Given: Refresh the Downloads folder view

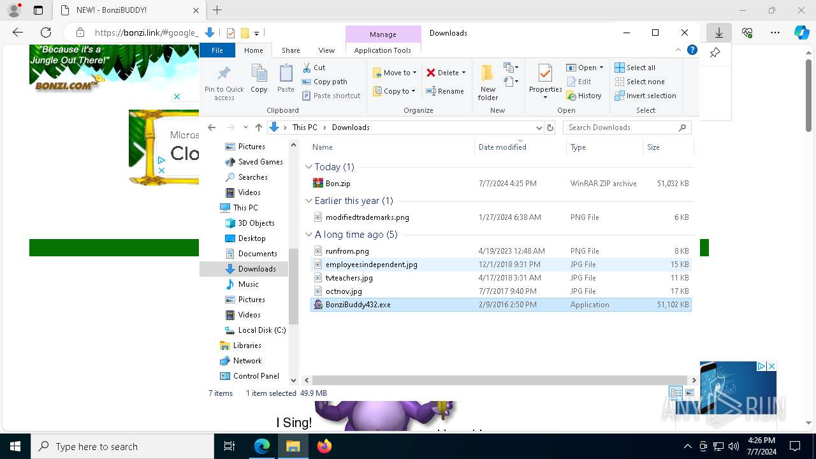Looking at the screenshot, I should (x=551, y=127).
